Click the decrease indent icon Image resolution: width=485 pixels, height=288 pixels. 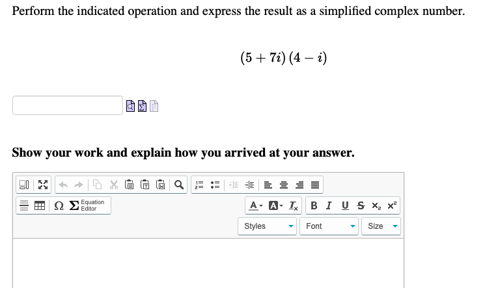click(x=234, y=185)
